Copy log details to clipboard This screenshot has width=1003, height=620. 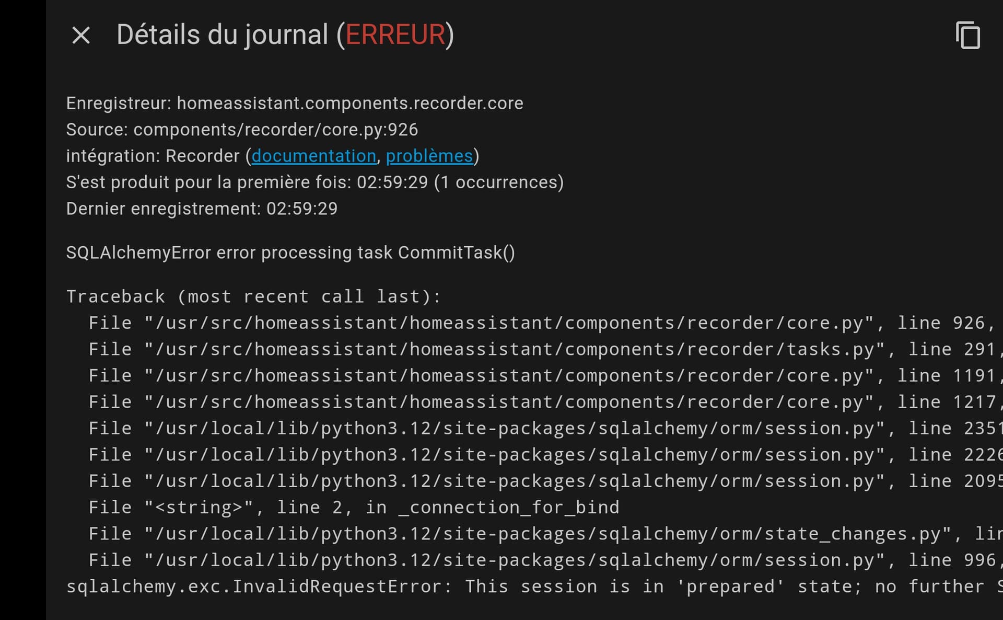coord(967,36)
